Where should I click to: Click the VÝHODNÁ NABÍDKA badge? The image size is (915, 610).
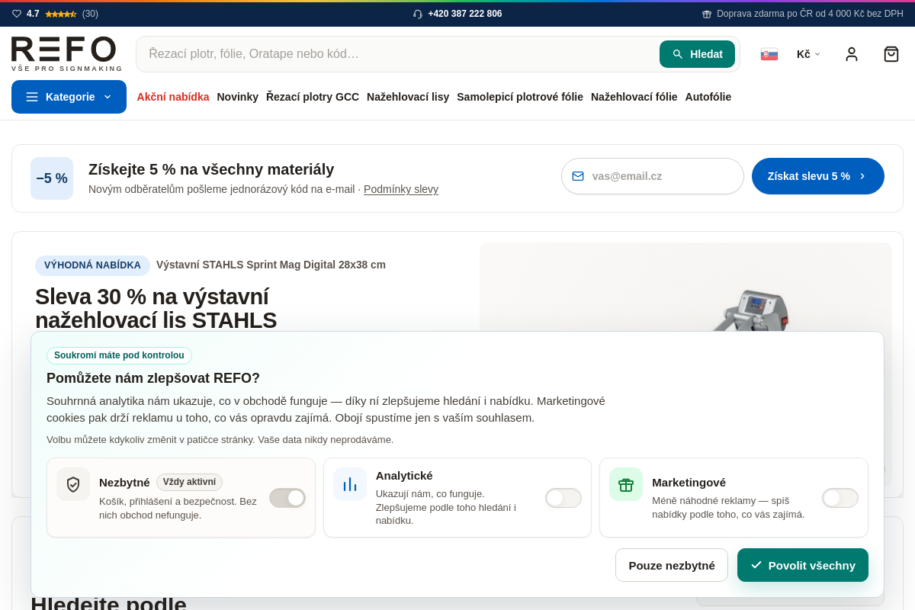(92, 265)
